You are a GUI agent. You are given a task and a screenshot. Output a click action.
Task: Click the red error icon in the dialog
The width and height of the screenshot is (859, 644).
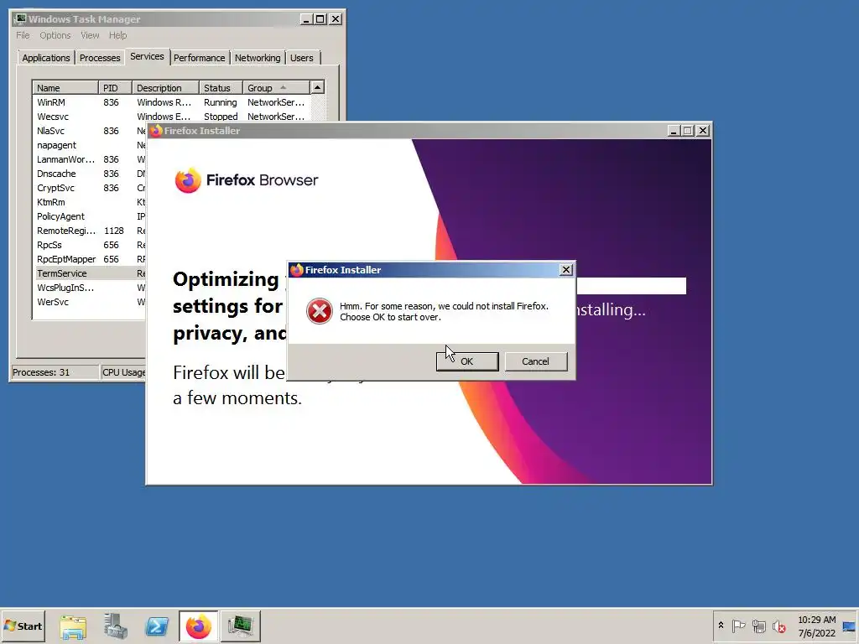tap(320, 311)
